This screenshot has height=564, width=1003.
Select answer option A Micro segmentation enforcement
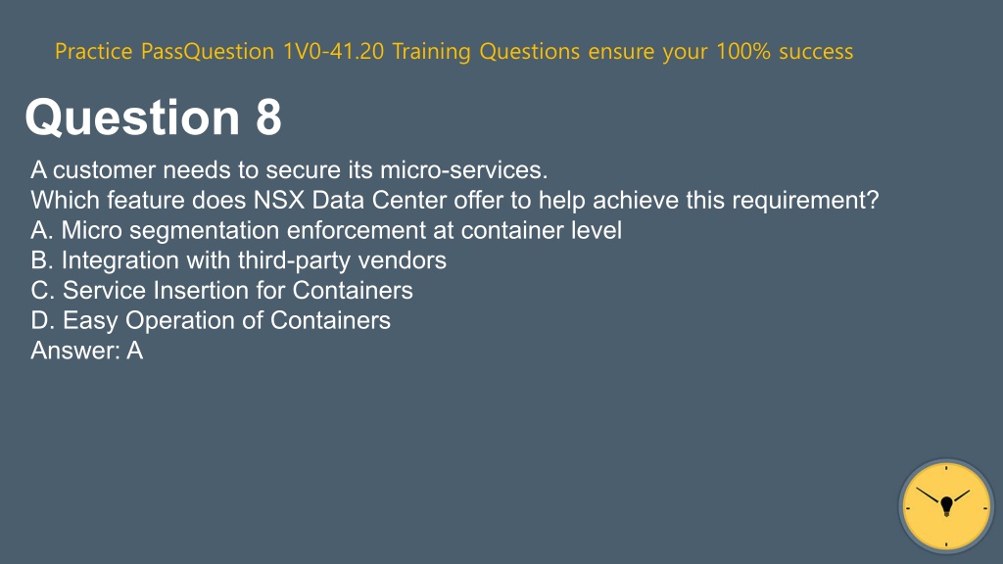(326, 230)
